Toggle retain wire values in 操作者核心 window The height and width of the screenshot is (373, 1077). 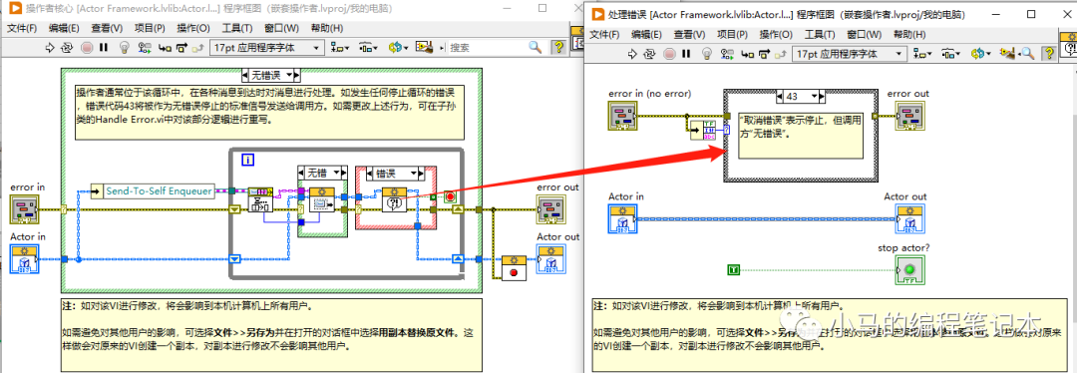tap(145, 48)
